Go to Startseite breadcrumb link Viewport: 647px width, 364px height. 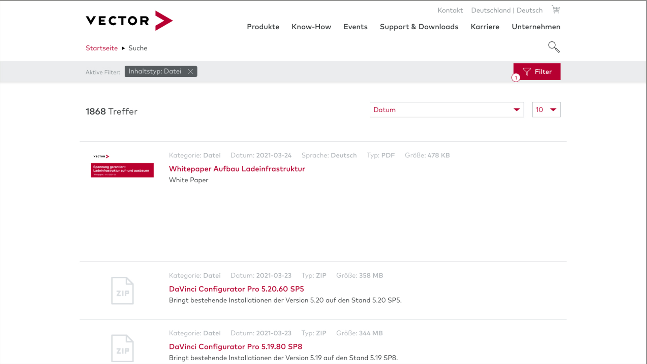101,48
